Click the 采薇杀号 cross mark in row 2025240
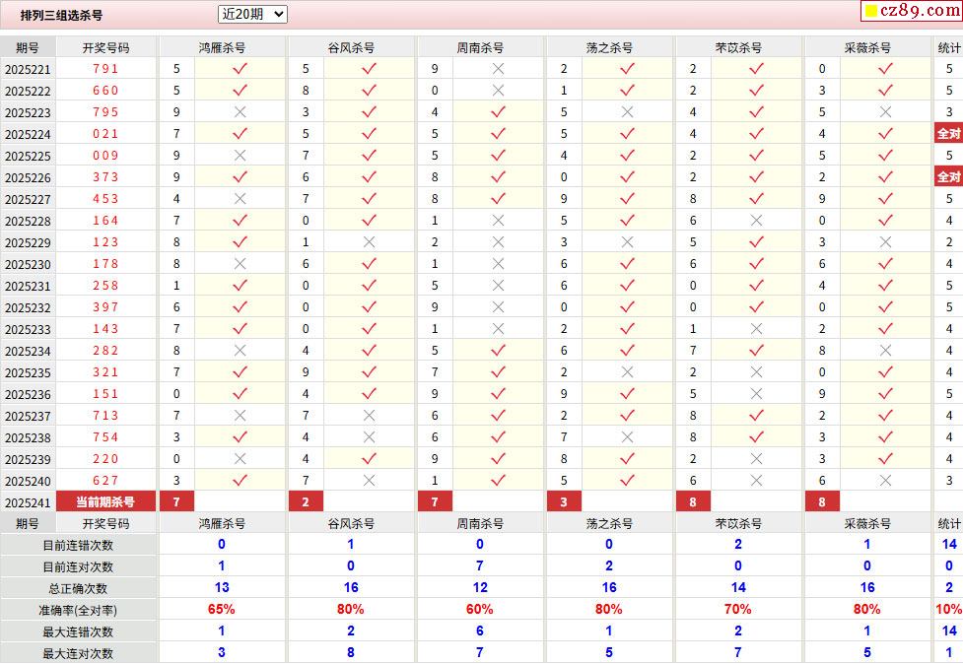 [885, 481]
